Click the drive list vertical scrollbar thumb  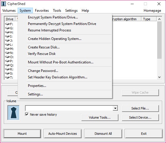coord(159,40)
